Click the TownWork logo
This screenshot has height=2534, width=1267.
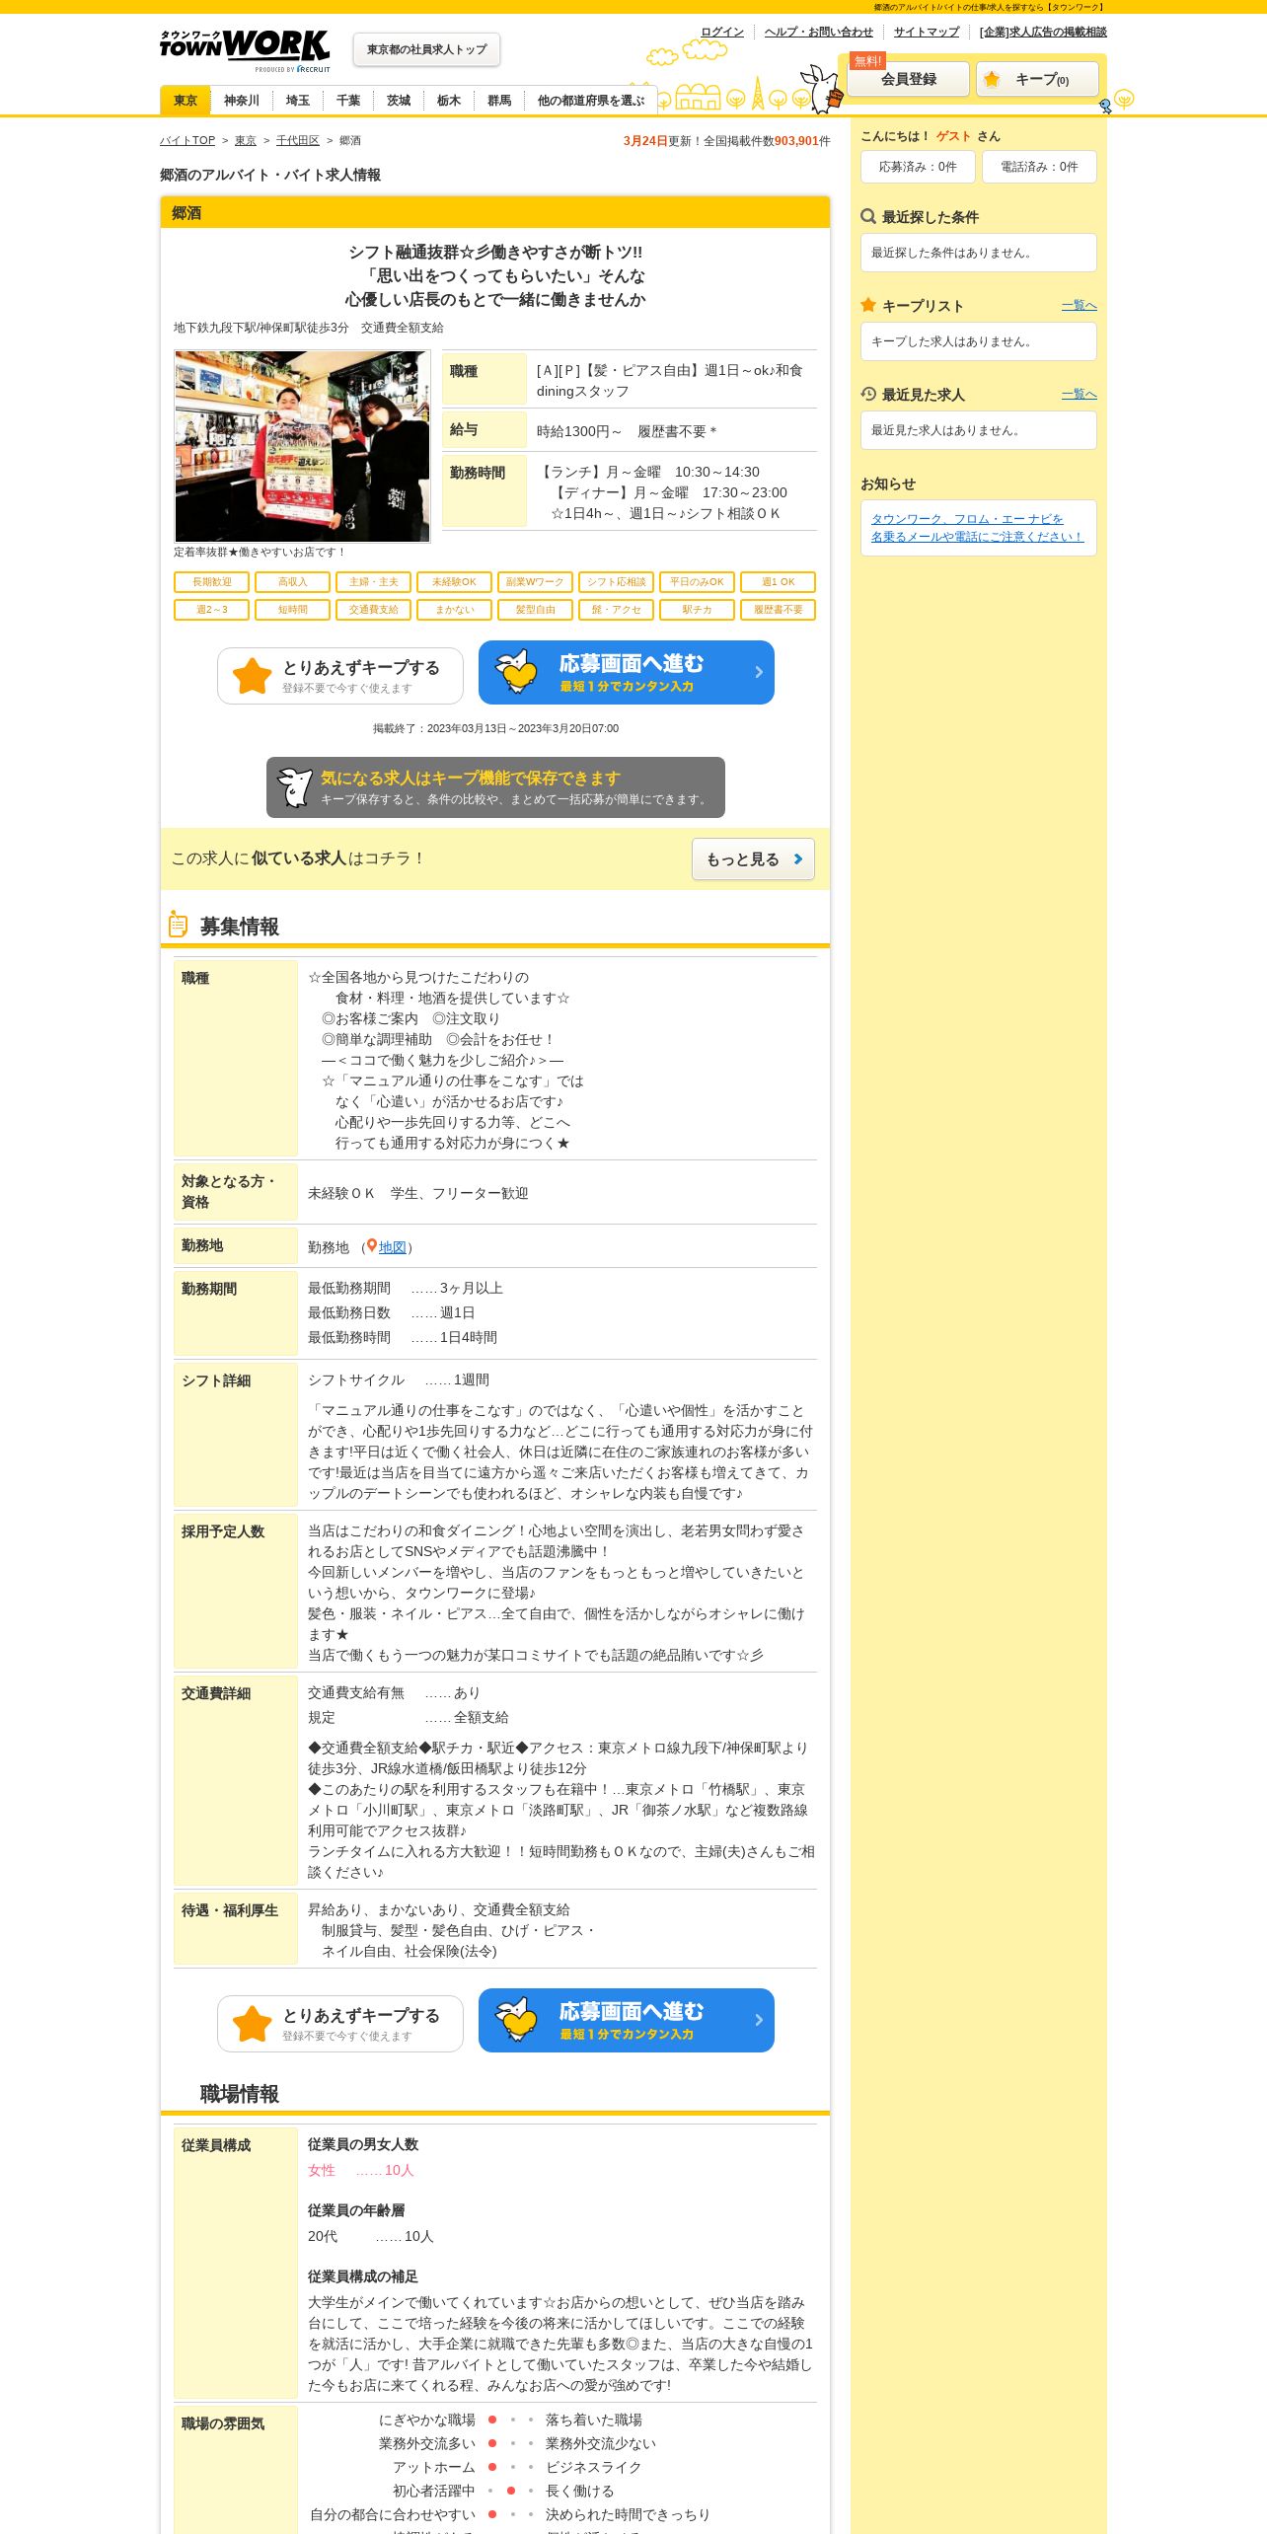(245, 50)
